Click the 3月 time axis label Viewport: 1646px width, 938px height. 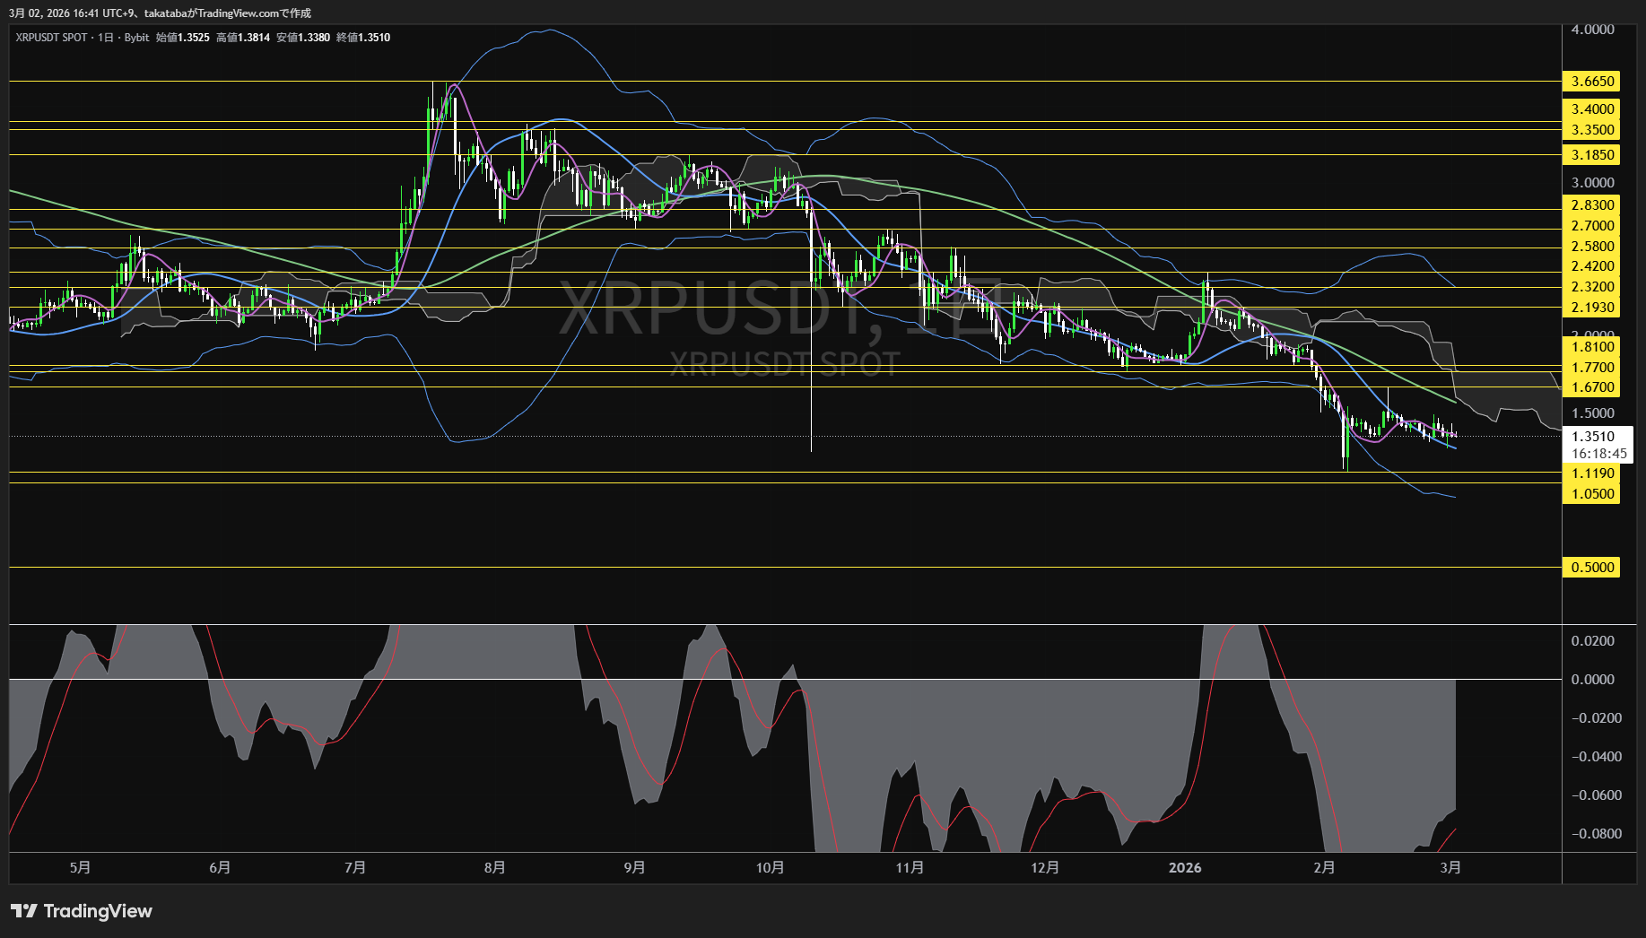tap(1450, 867)
